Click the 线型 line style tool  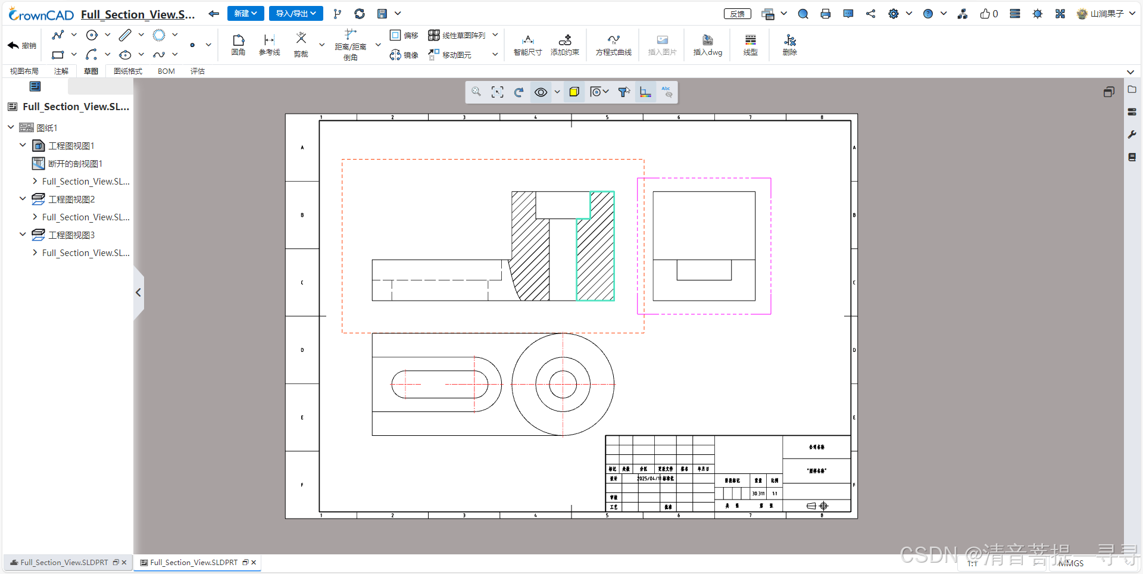[751, 45]
